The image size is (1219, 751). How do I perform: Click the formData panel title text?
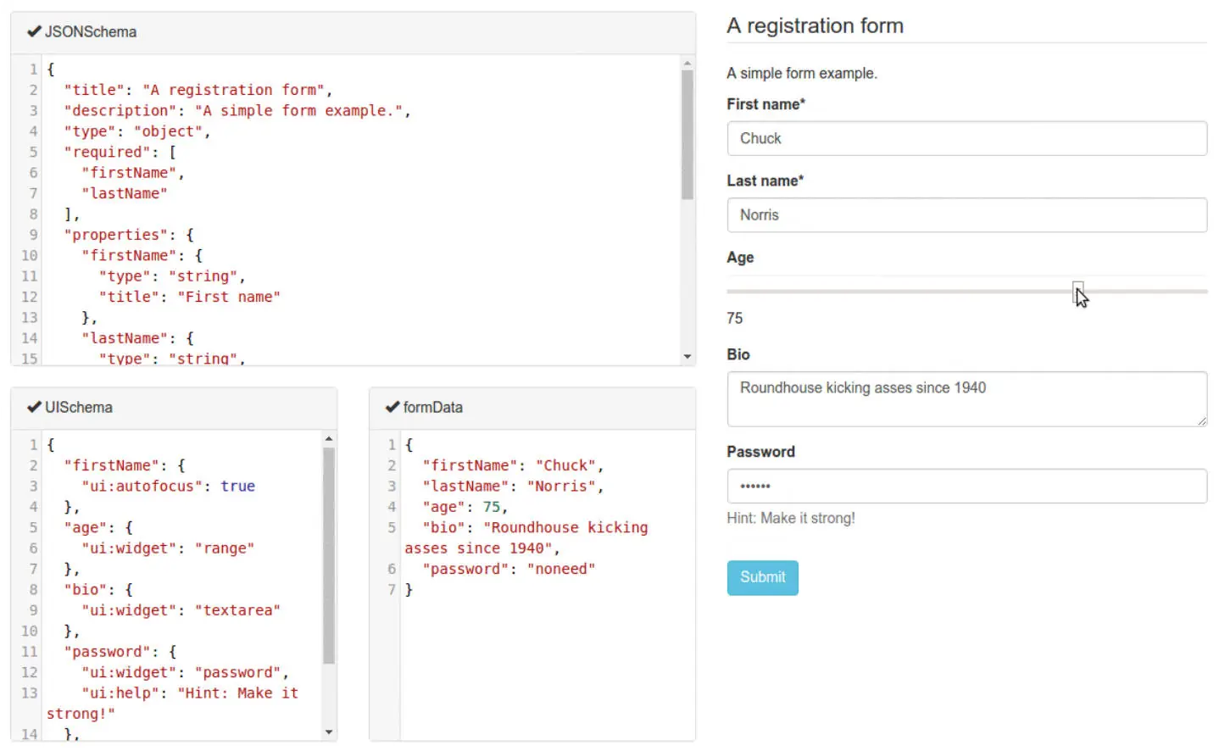click(433, 407)
